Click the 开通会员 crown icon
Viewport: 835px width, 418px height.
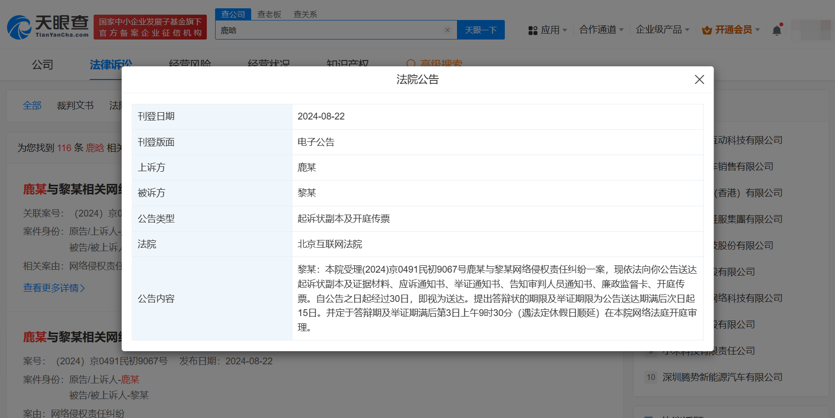click(707, 30)
